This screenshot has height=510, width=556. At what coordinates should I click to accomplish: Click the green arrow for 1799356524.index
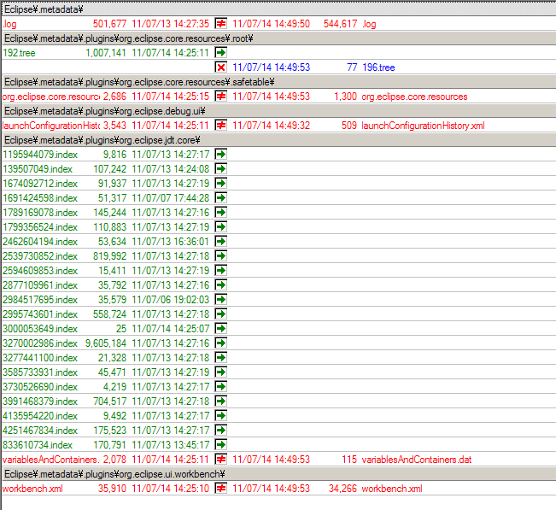pos(221,227)
